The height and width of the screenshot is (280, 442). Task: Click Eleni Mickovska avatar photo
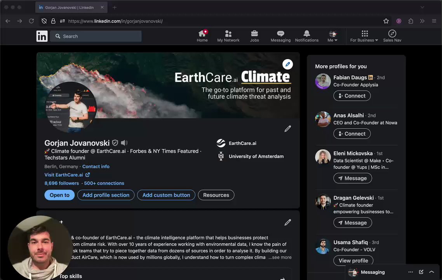pos(323,157)
